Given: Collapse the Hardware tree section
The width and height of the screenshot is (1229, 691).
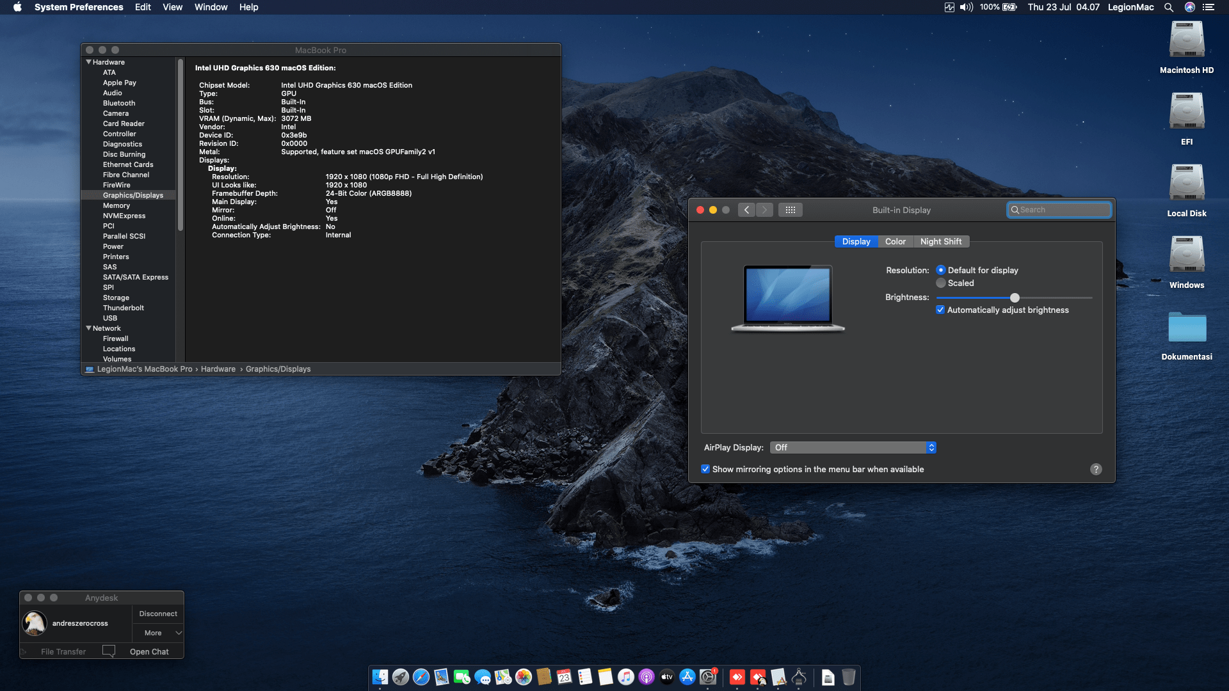Looking at the screenshot, I should 88,62.
